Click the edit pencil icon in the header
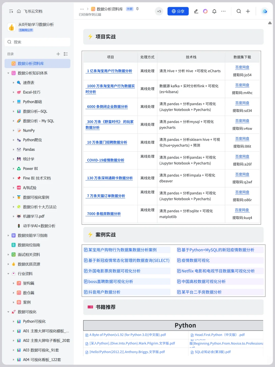The width and height of the screenshot is (275, 367). click(x=196, y=11)
